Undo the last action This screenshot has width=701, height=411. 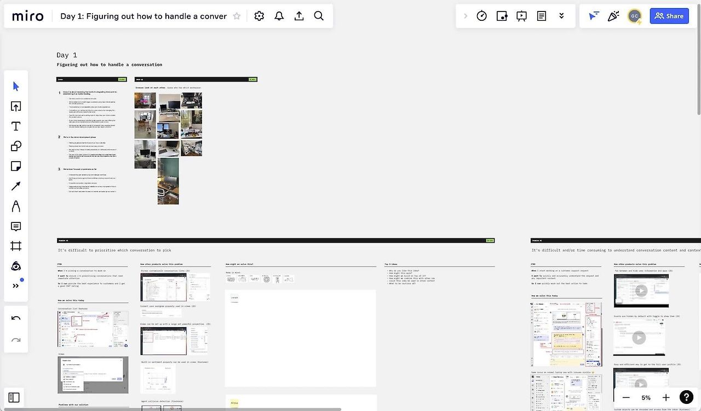click(16, 318)
